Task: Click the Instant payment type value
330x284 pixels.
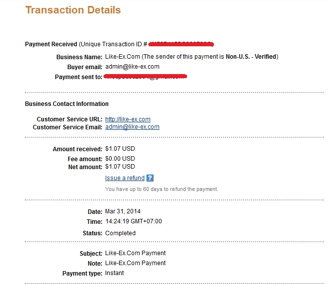Action: tap(114, 273)
